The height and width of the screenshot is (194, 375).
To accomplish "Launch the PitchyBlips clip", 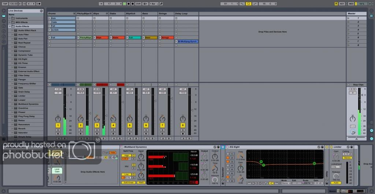I will pos(78,37).
